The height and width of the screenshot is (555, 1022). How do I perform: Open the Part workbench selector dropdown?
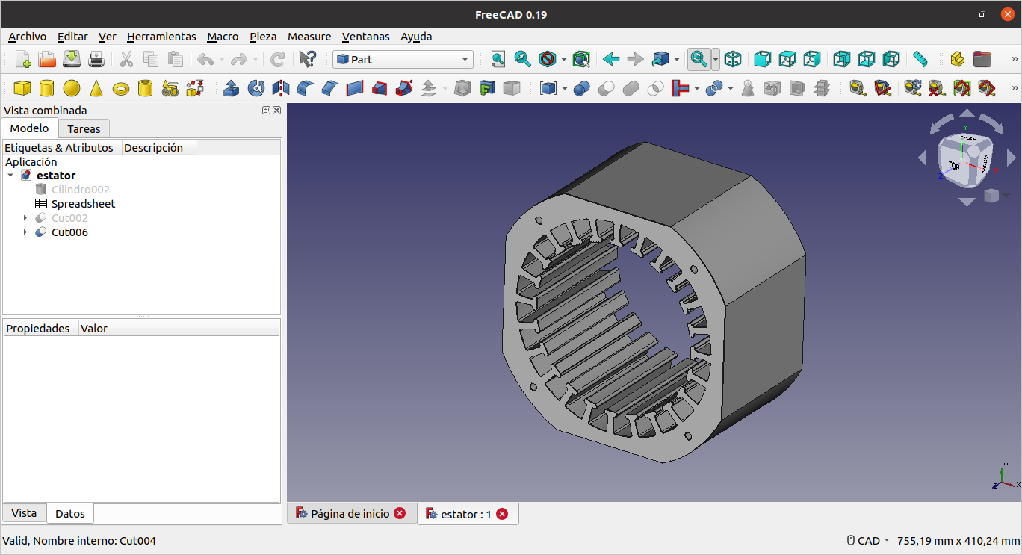point(403,60)
